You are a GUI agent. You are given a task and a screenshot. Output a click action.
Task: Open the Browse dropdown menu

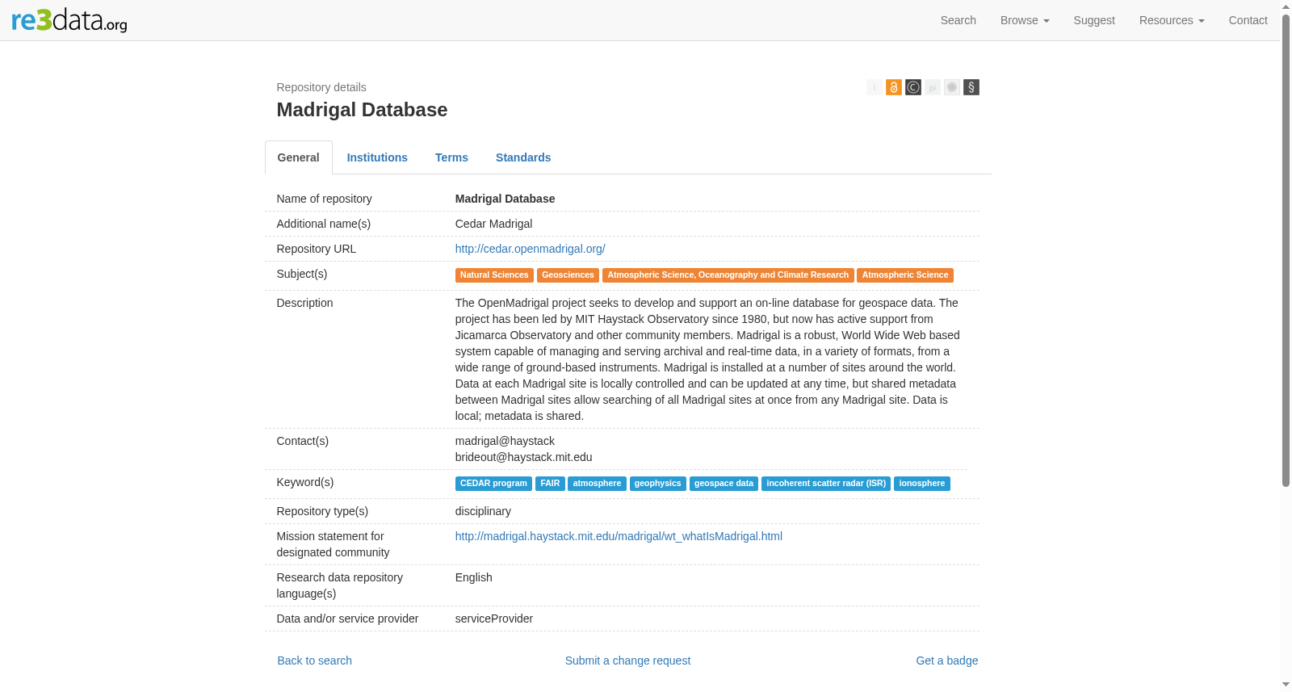point(1025,20)
